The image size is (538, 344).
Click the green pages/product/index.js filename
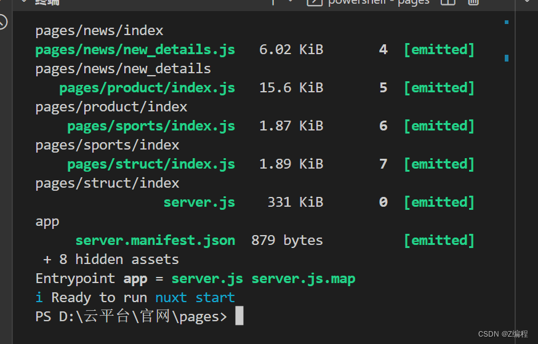coord(147,88)
